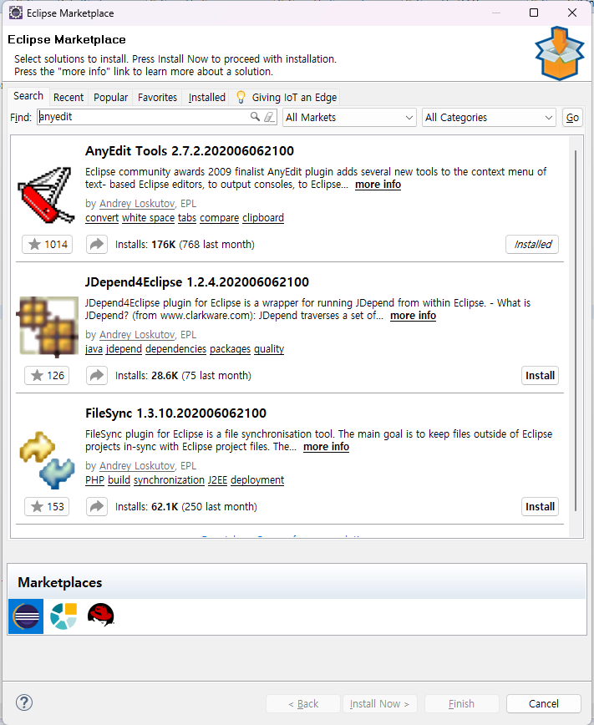Click the 'convert' tag
This screenshot has height=725, width=594.
[x=102, y=218]
